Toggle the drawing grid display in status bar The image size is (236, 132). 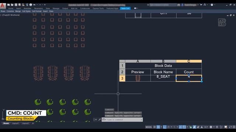pyautogui.click(x=155, y=127)
